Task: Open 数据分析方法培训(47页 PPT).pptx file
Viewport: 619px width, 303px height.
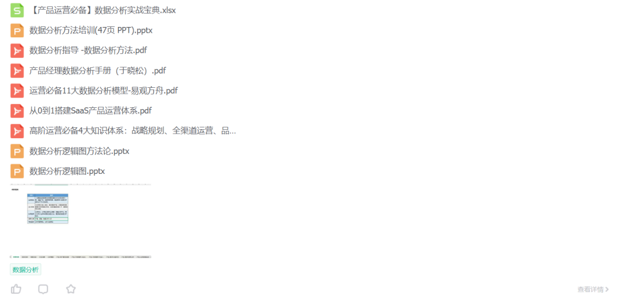Action: pyautogui.click(x=91, y=30)
